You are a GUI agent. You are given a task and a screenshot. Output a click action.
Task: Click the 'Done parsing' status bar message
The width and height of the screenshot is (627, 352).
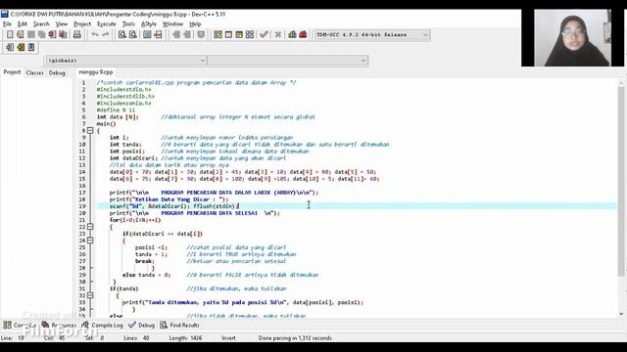(295, 338)
